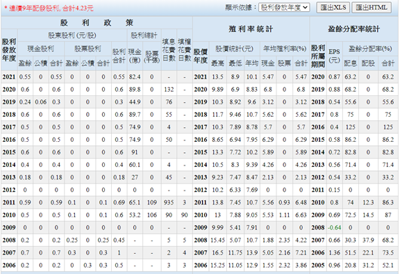The width and height of the screenshot is (400, 274).
Task: Click the 5.41 lowest price cell
Action: point(235,227)
